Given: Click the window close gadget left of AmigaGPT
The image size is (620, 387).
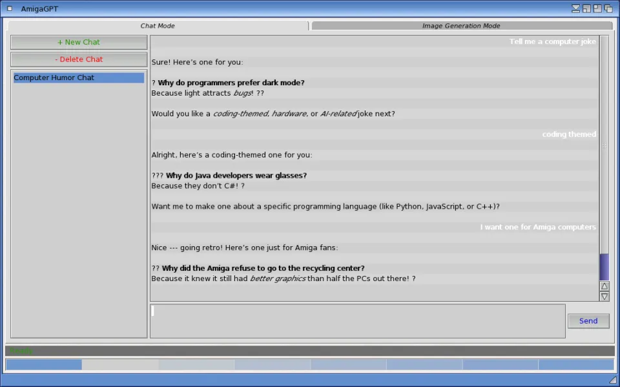Looking at the screenshot, I should [x=10, y=8].
